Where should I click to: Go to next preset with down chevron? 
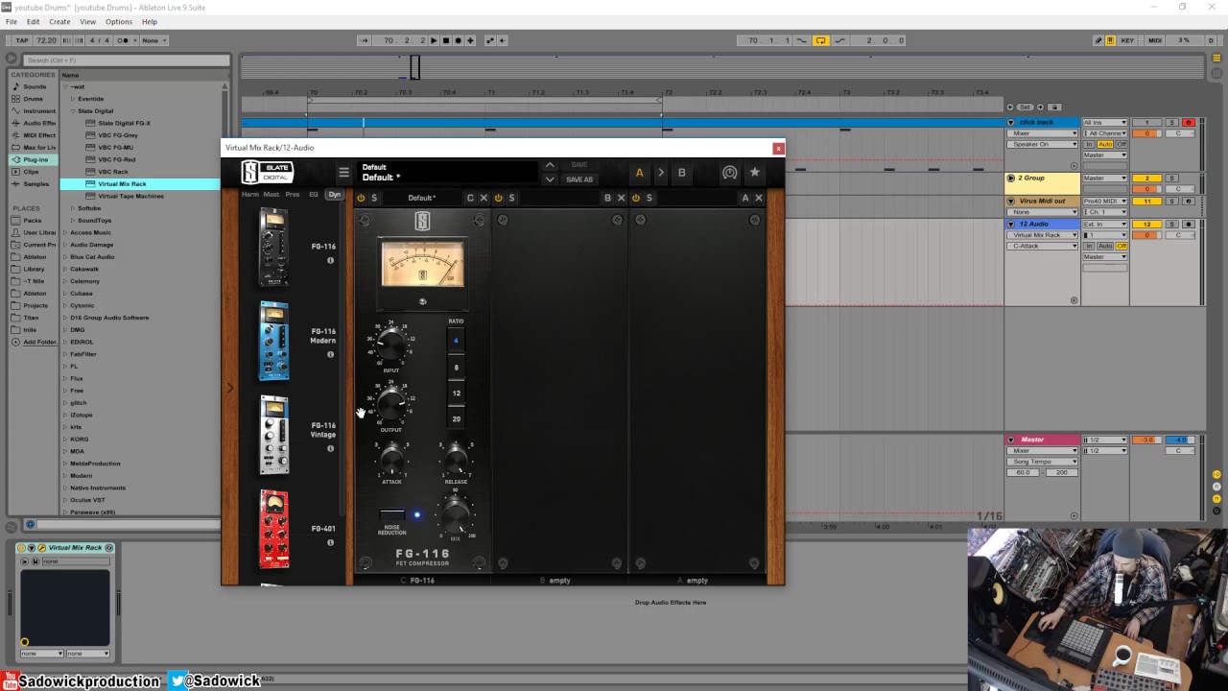click(x=550, y=179)
